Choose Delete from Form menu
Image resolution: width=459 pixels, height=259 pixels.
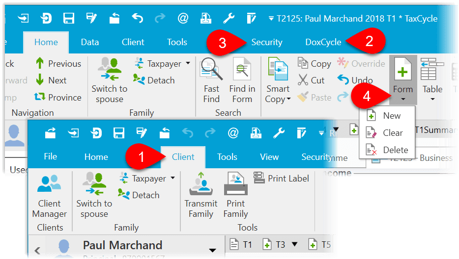click(387, 150)
